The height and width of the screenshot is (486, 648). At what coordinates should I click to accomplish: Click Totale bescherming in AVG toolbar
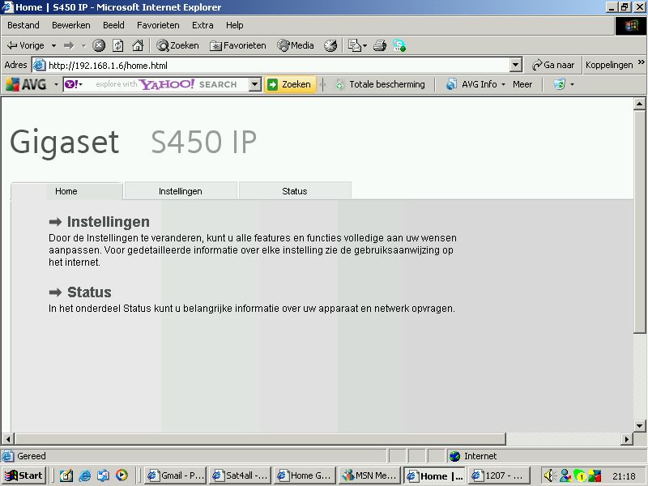(x=381, y=84)
